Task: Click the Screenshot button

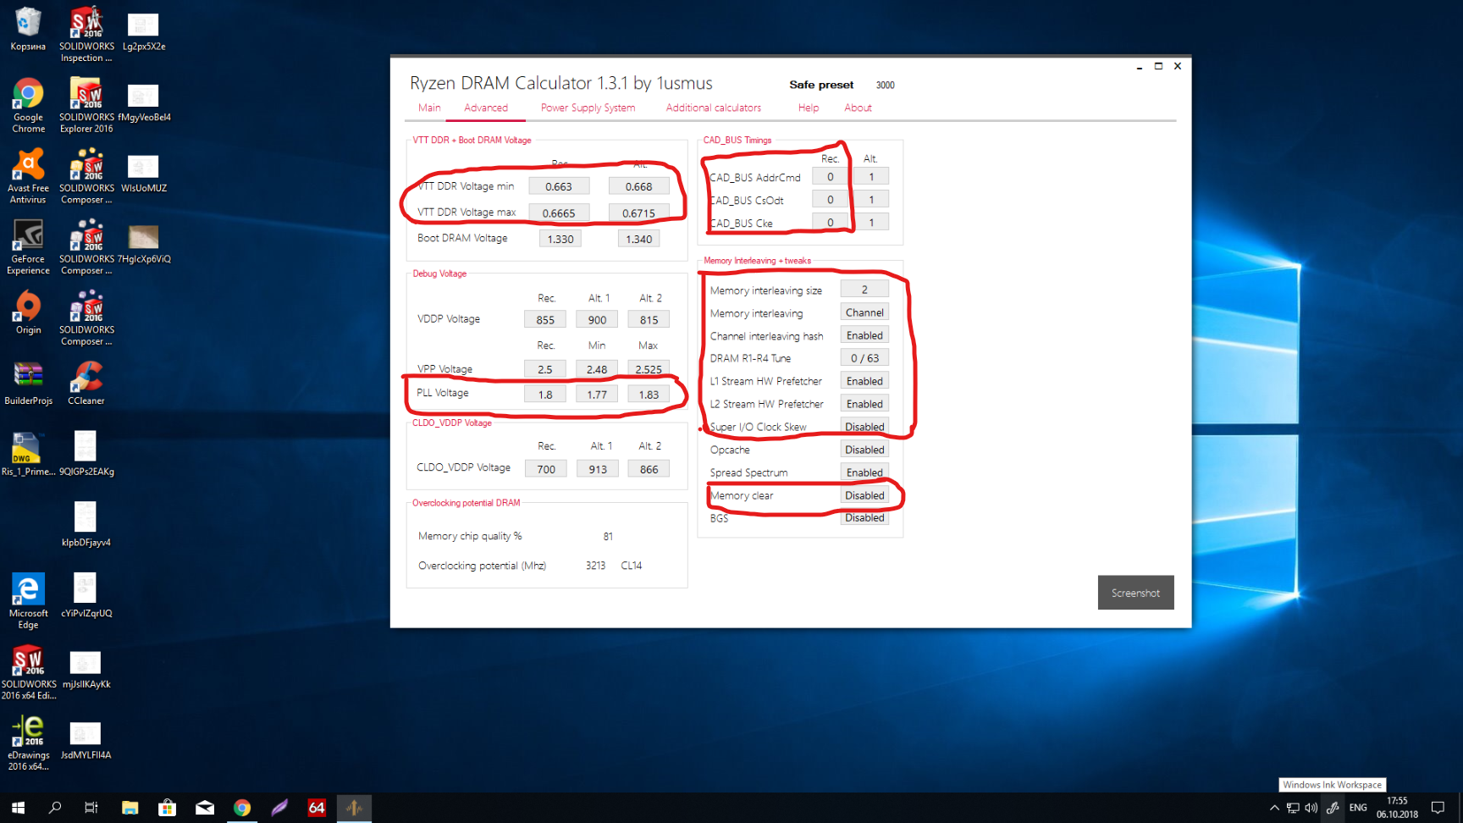Action: click(1135, 593)
